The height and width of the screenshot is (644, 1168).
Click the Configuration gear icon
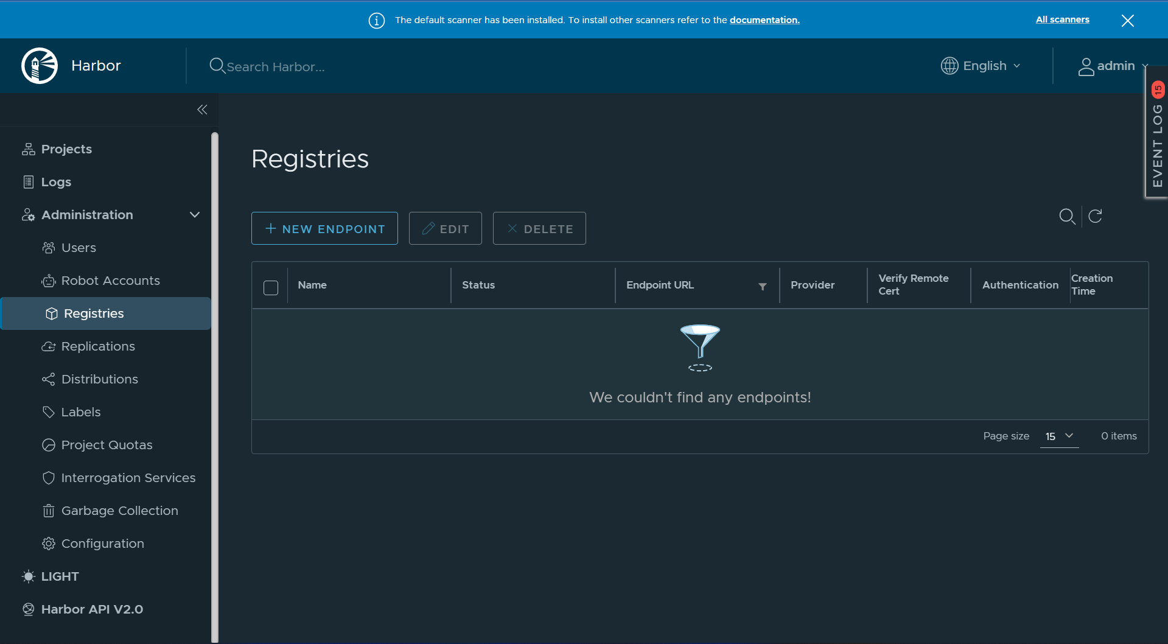coord(49,544)
